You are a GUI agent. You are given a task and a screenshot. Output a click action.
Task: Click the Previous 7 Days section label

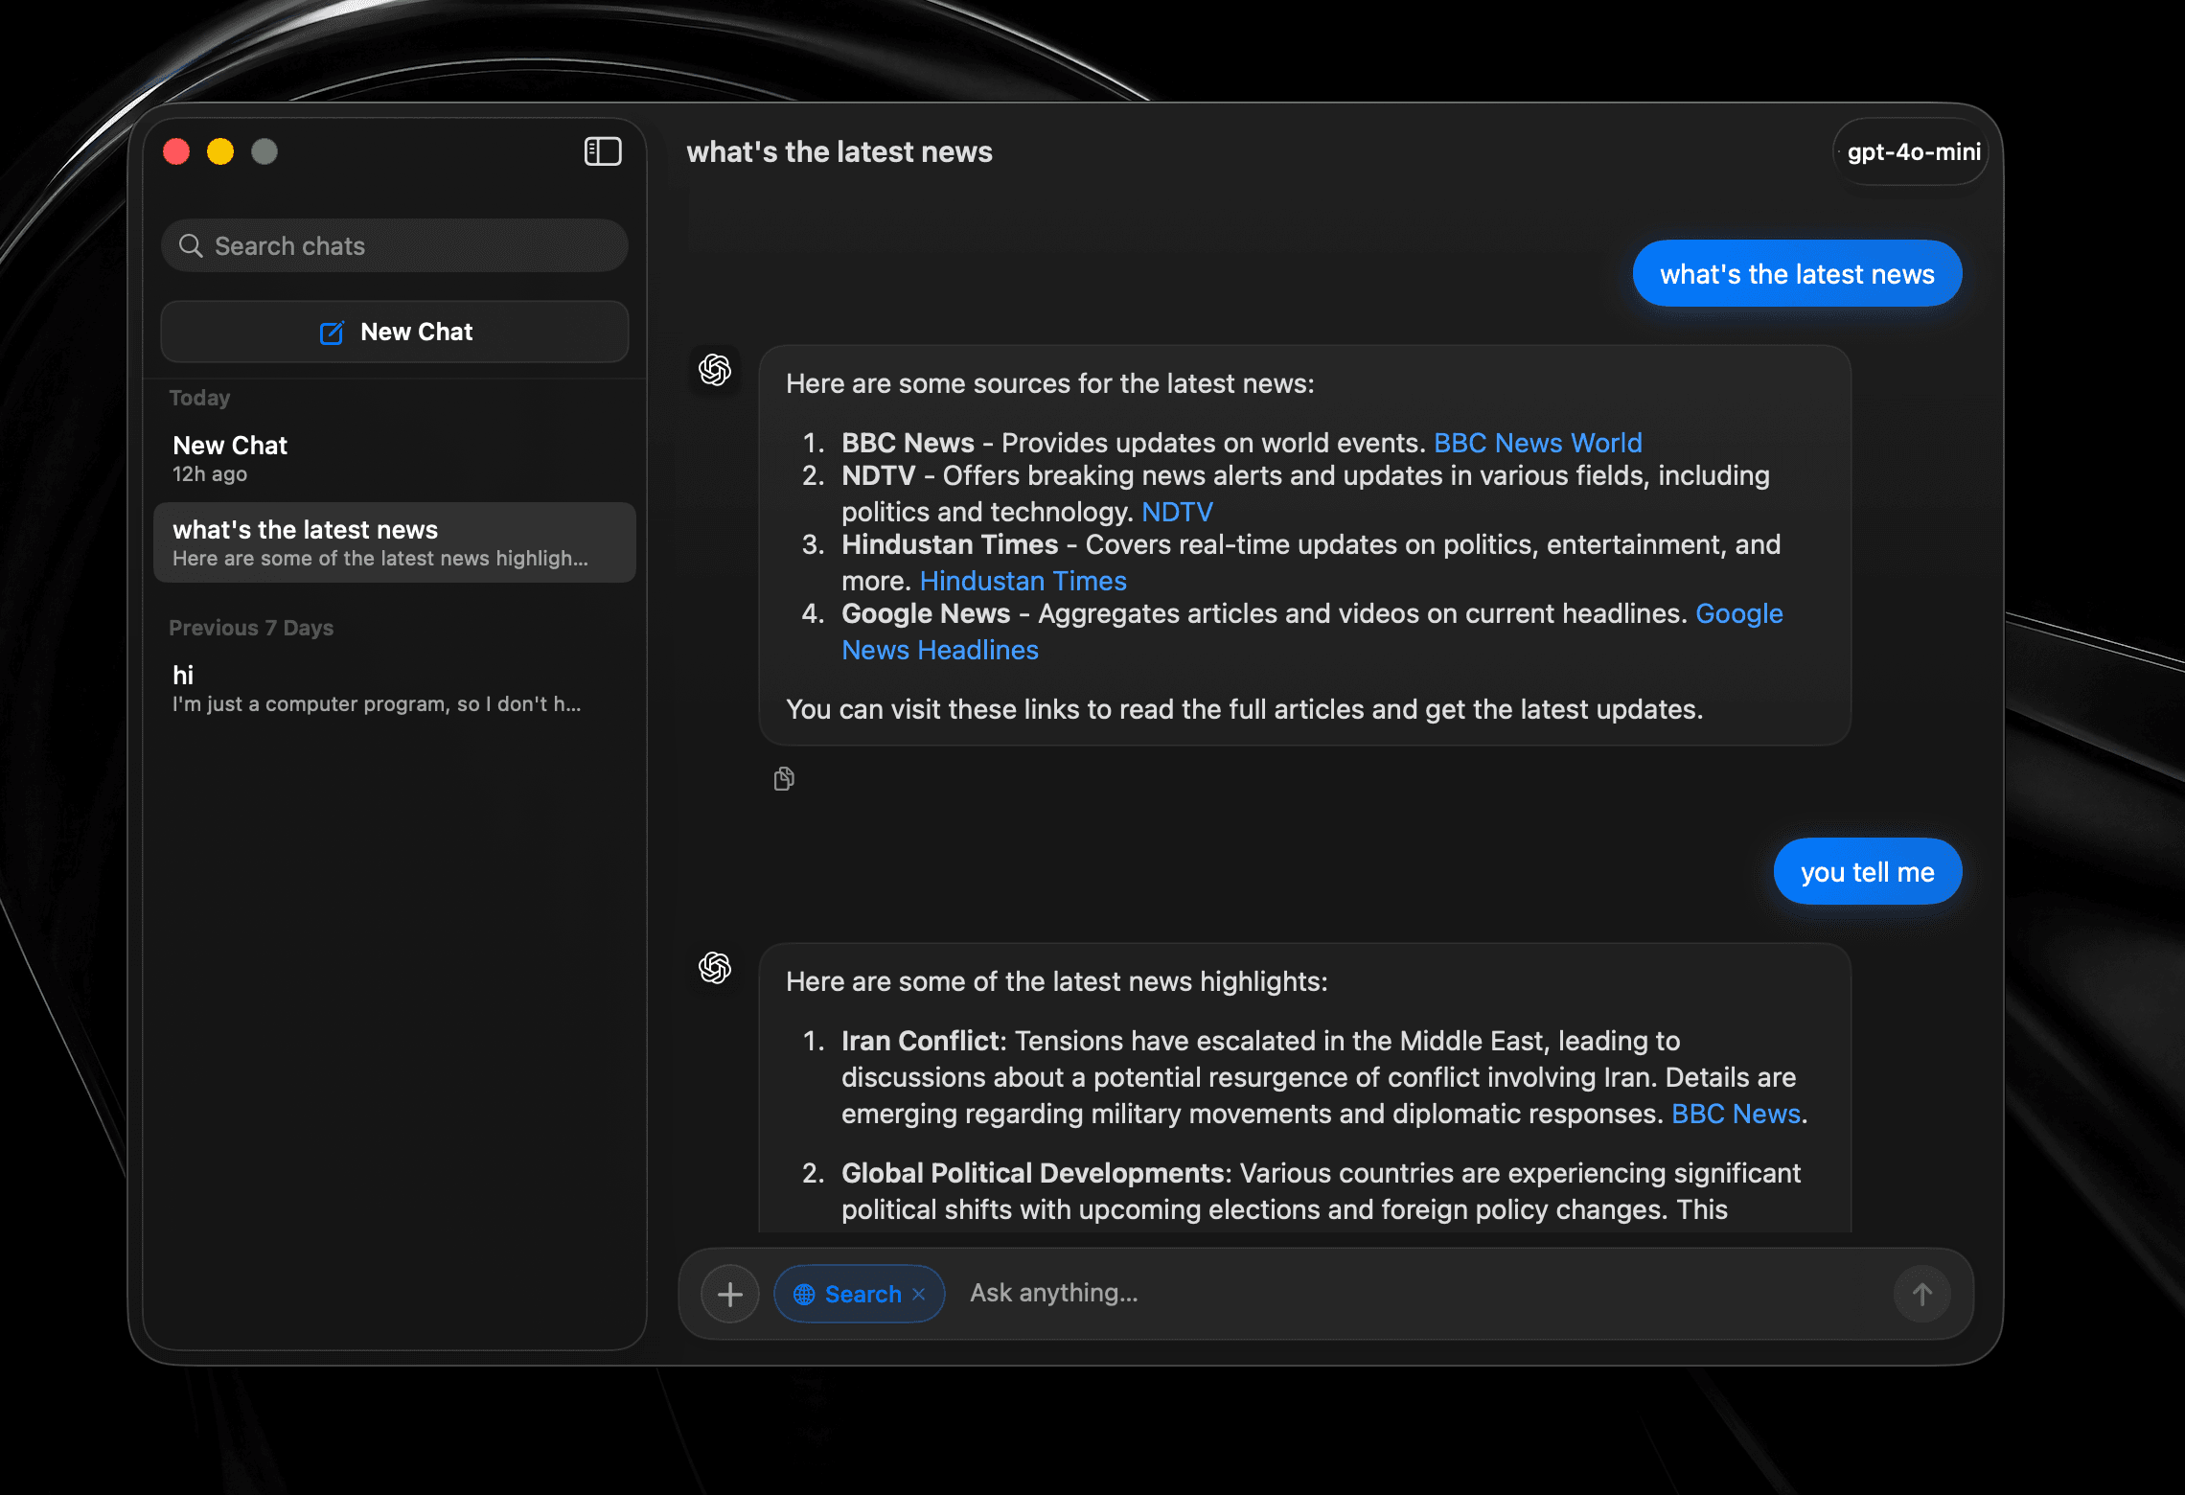251,628
